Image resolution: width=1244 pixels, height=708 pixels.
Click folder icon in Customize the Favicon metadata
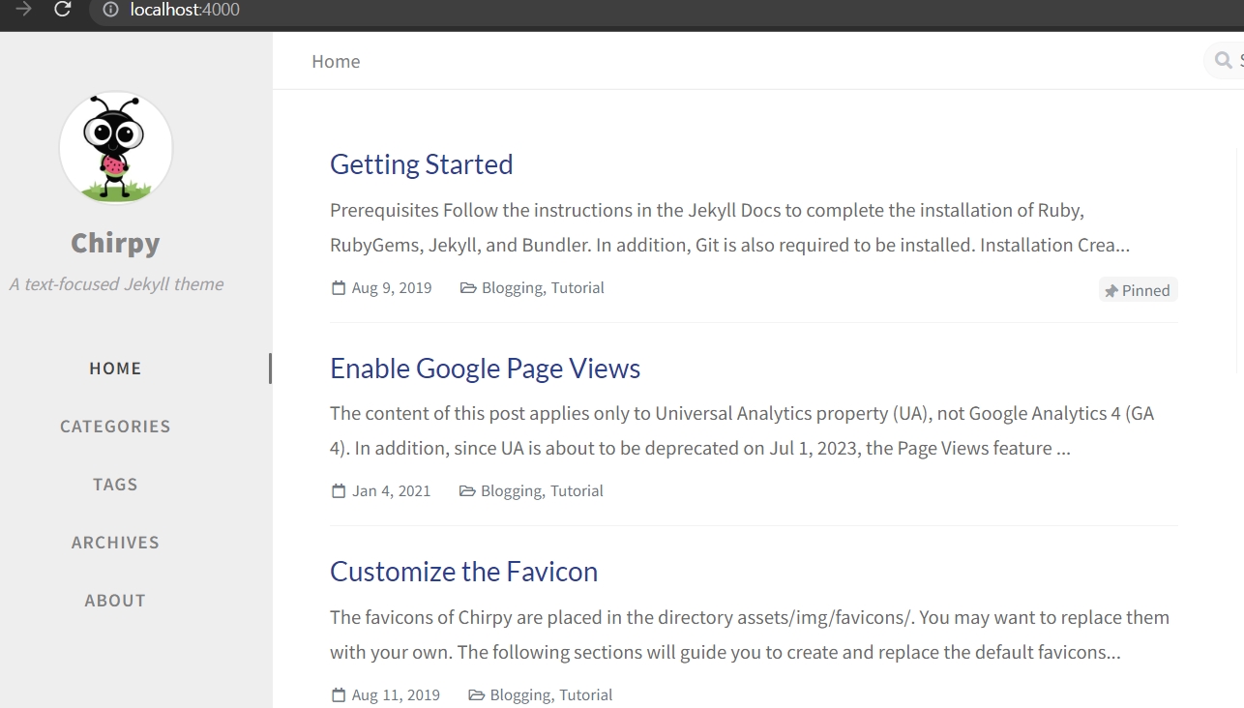[x=477, y=695]
